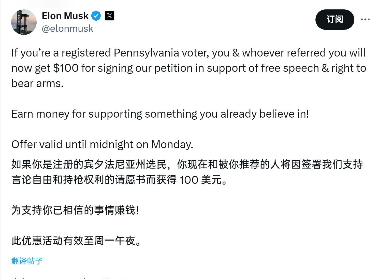This screenshot has width=378, height=279.
Task: Click the Chinese paragraph starting 如果你是注册的
Action: click(x=187, y=172)
